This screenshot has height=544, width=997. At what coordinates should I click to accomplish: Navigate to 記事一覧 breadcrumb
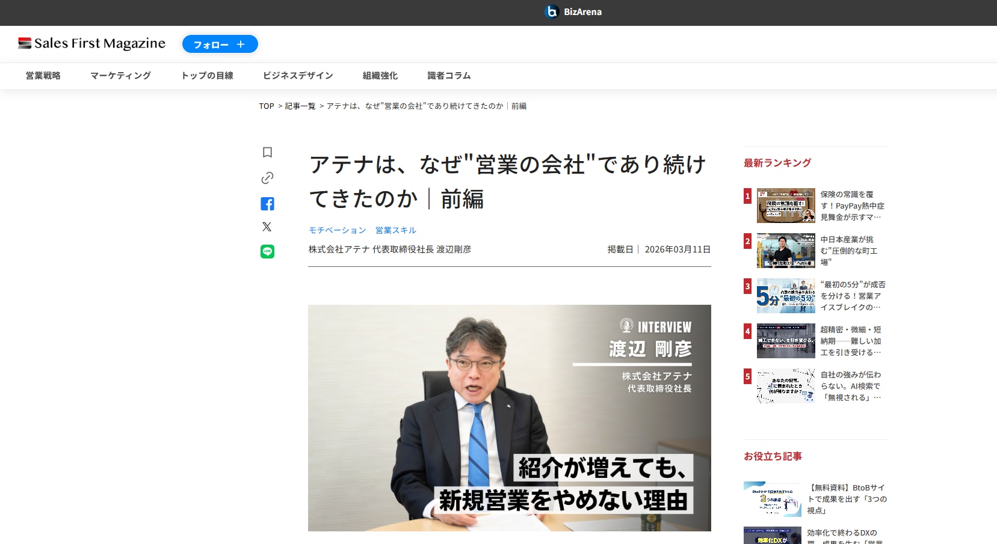click(300, 106)
